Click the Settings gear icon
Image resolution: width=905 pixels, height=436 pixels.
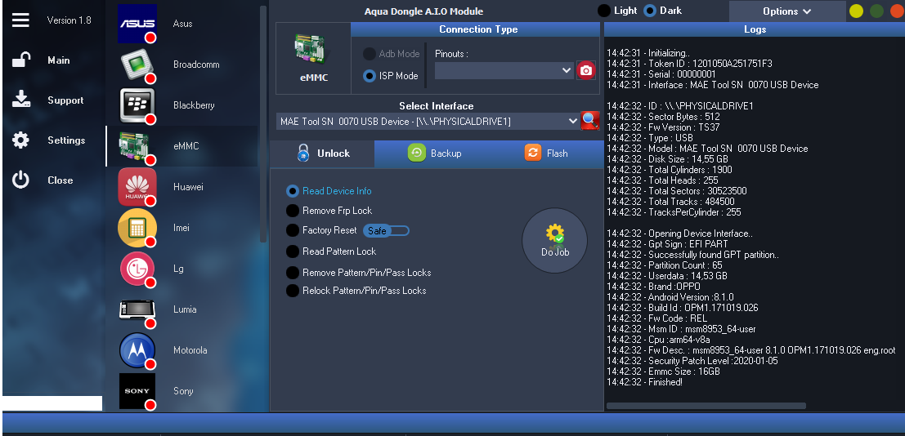[x=20, y=140]
